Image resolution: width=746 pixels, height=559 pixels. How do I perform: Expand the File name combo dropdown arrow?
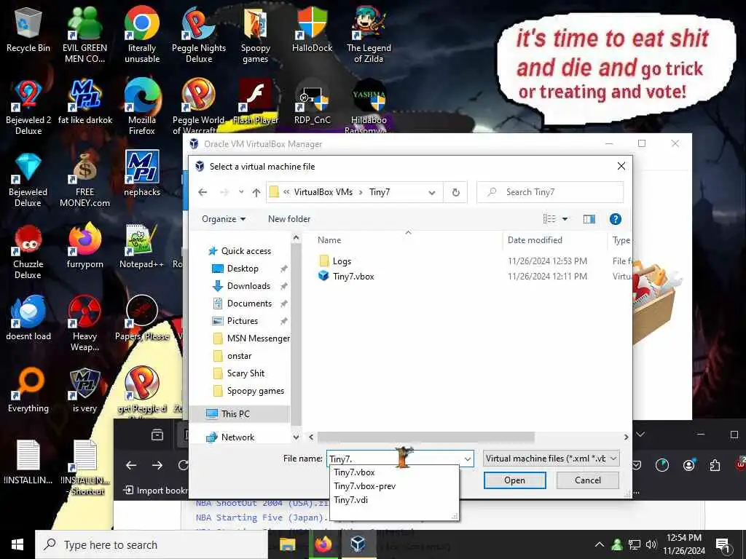tap(468, 459)
